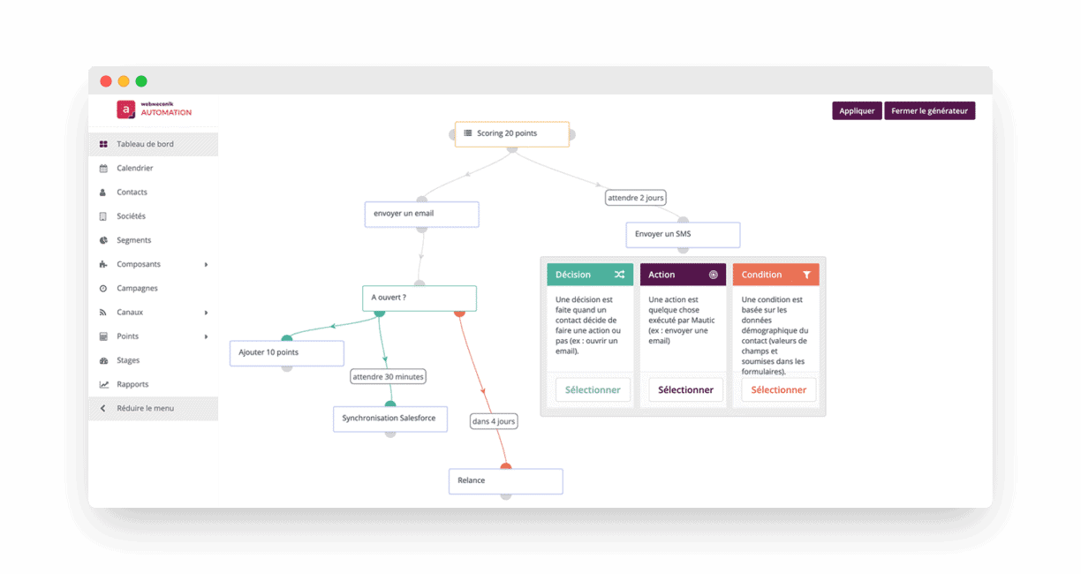Click the Campagnes clock icon
1081x574 pixels.
coord(103,288)
